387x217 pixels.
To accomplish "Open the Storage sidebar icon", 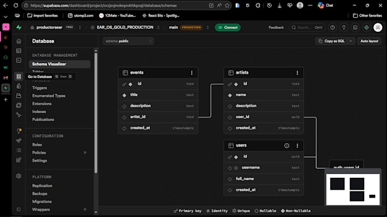I will (x=19, y=95).
